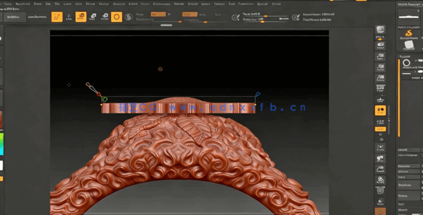Select the Rotate mode icon in top shelf
Viewport: 423px width, 215px height.
104,17
